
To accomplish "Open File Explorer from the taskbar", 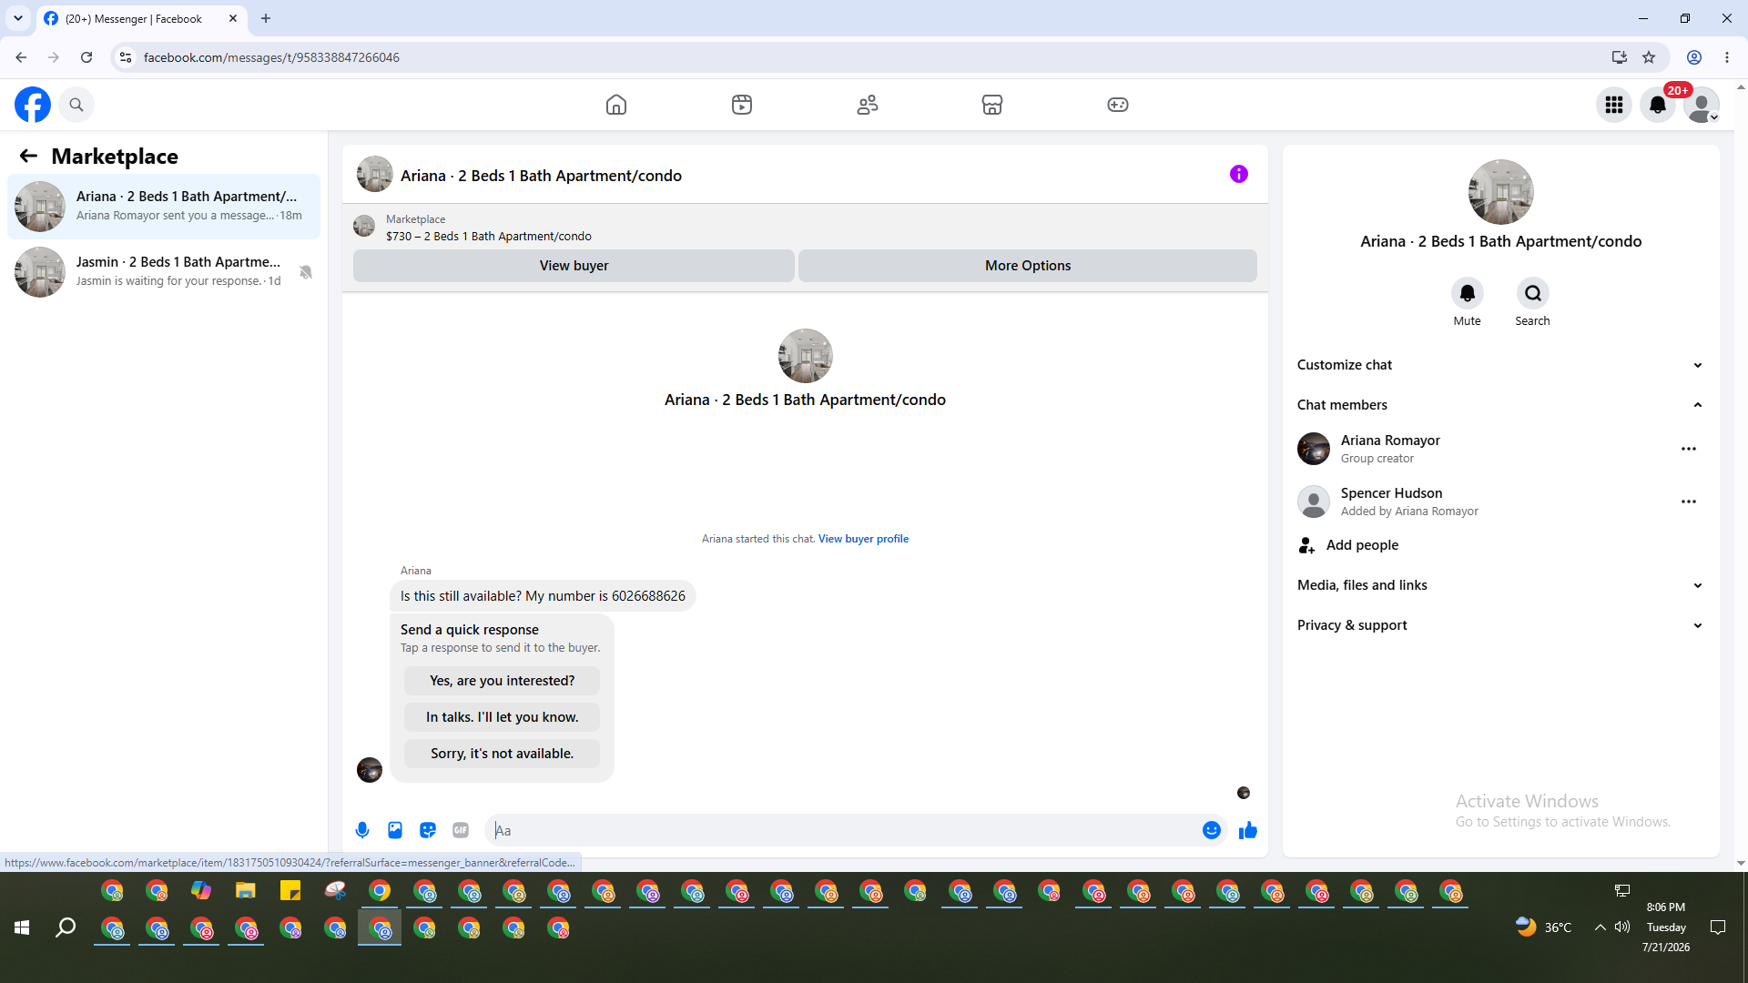I will click(x=246, y=890).
